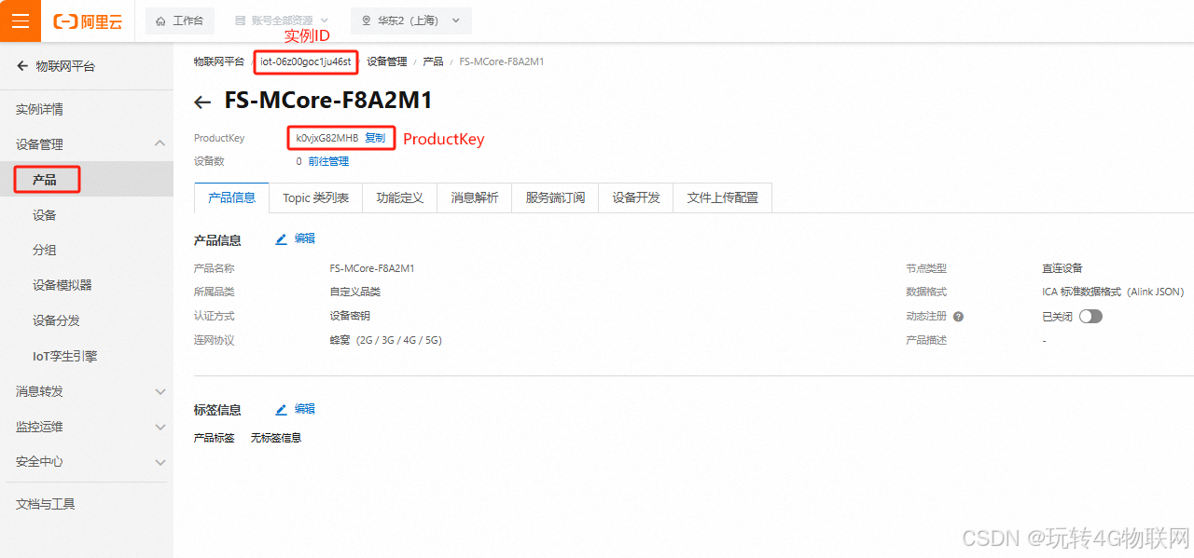Switch to the 功能定义 tab
1194x558 pixels.
(x=400, y=197)
